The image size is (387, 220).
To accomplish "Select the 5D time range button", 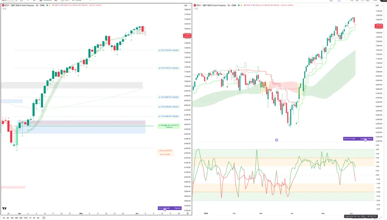I will point(8,218).
